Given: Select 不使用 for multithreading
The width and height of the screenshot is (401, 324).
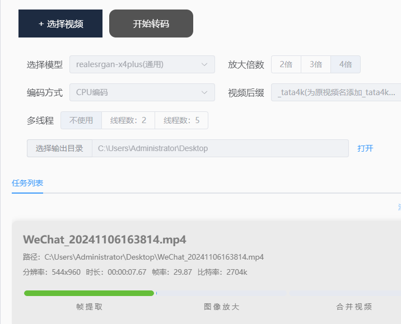Looking at the screenshot, I should (x=81, y=120).
